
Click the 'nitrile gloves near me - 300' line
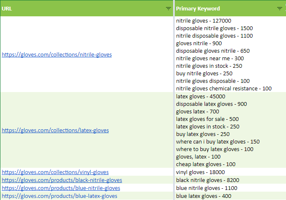point(210,58)
